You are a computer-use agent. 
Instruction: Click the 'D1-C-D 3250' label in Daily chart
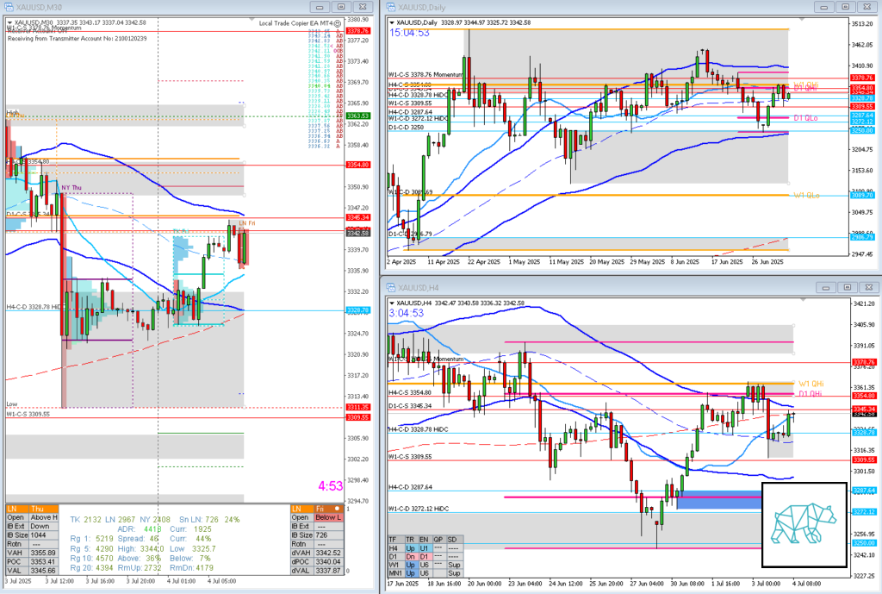point(407,128)
